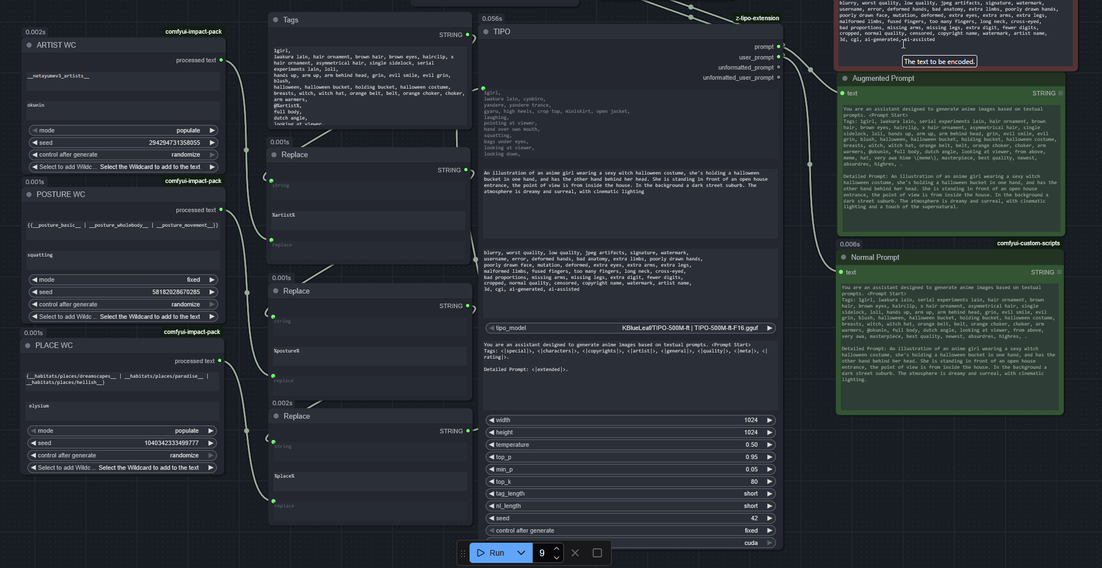Click the drag handle left of Run
Screen dimensions: 1102x568
coord(463,553)
